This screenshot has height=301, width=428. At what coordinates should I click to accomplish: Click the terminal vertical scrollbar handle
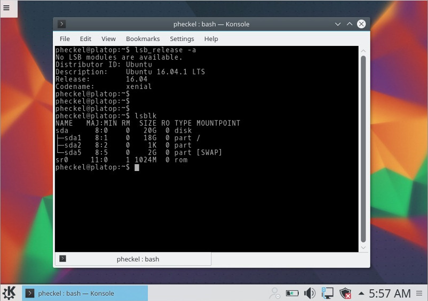(363, 149)
